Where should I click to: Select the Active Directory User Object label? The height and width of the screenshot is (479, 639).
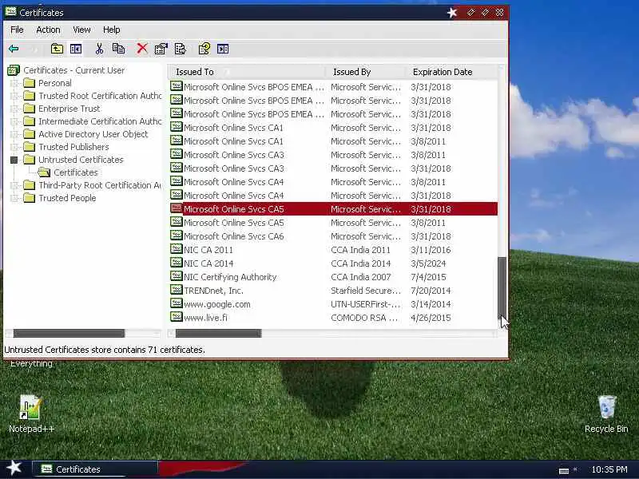point(93,134)
